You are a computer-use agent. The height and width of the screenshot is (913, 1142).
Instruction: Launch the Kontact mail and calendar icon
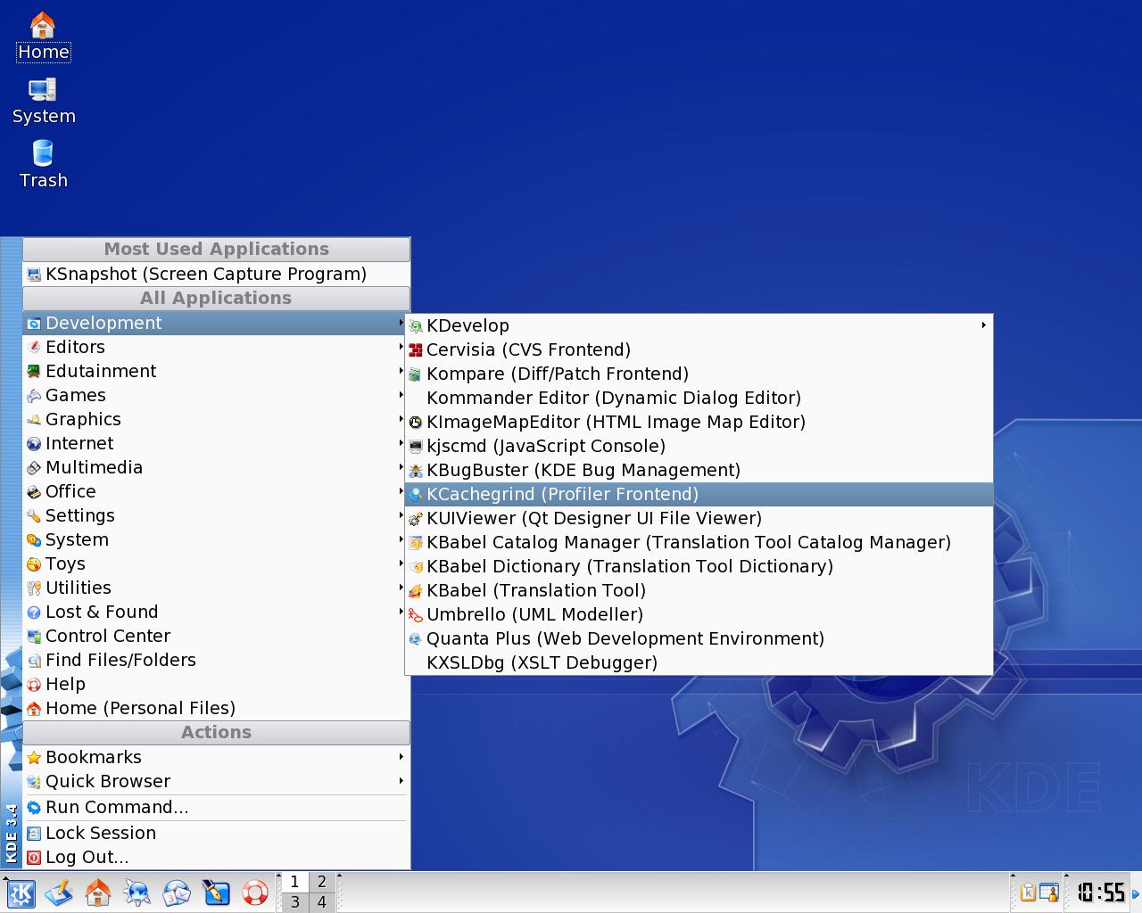coord(177,892)
